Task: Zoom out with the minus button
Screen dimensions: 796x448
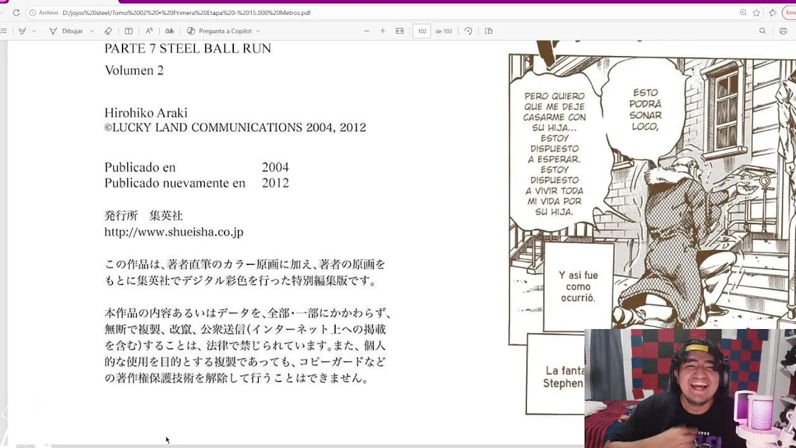Action: click(366, 31)
